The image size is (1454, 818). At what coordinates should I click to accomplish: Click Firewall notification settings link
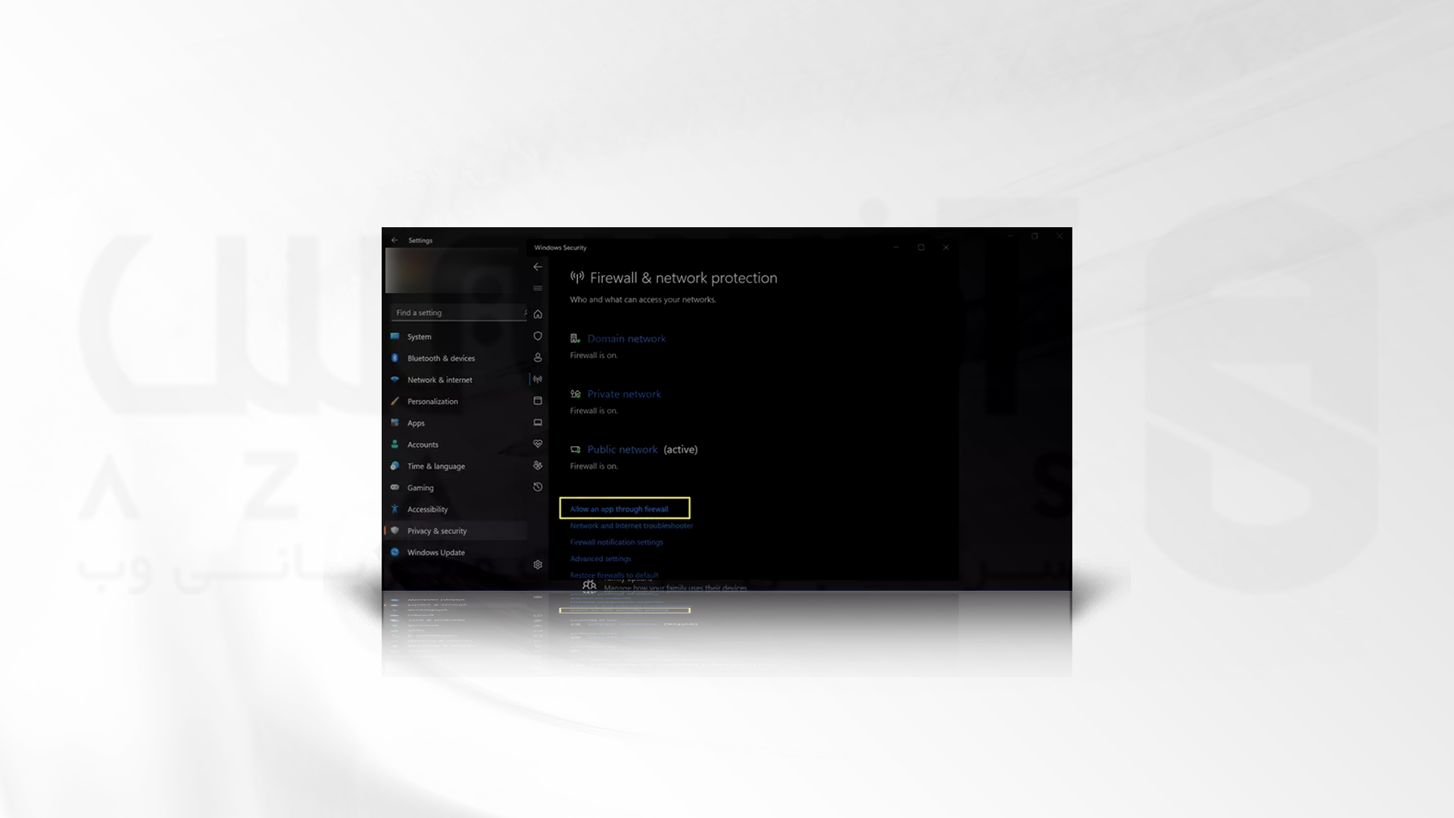click(x=617, y=542)
